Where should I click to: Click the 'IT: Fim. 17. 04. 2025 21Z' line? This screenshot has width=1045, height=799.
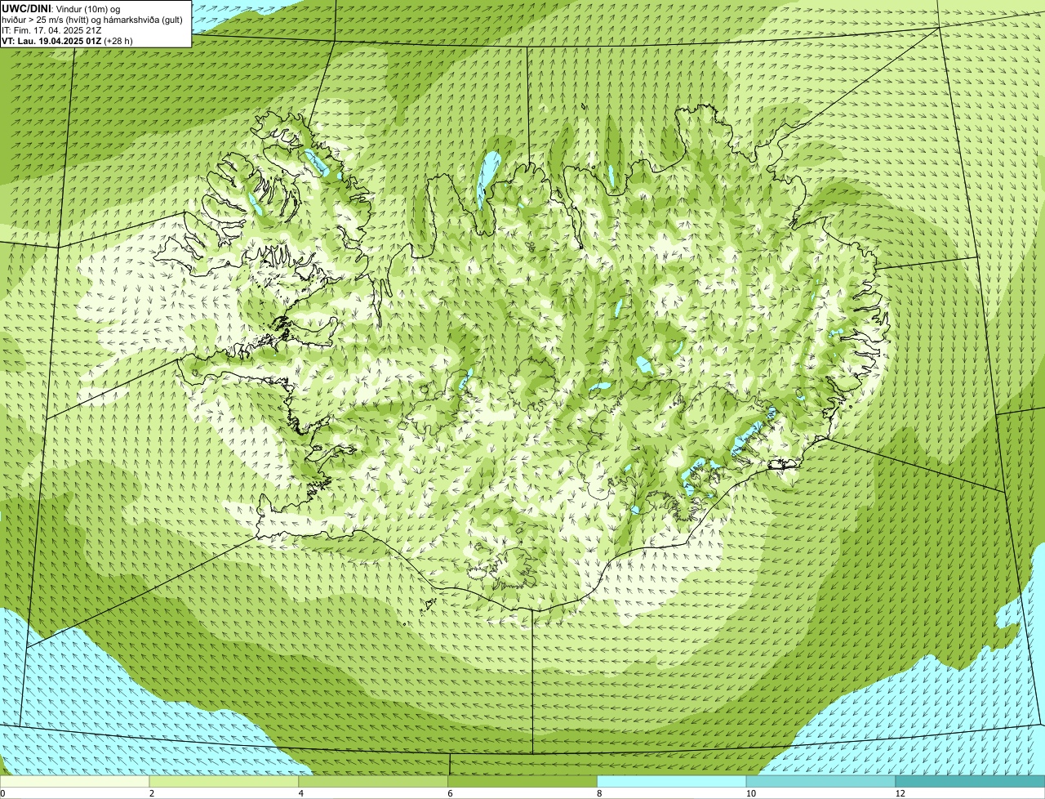pyautogui.click(x=51, y=30)
